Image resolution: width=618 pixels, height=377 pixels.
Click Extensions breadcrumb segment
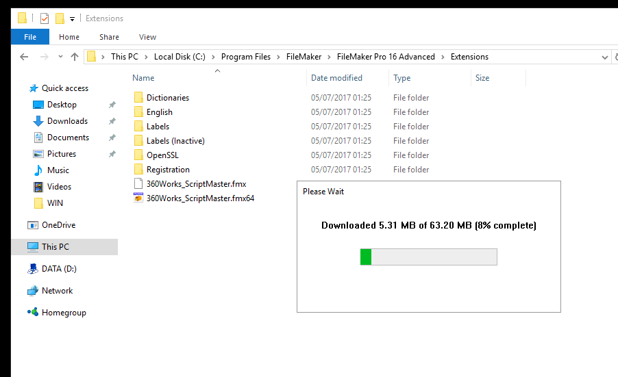469,57
